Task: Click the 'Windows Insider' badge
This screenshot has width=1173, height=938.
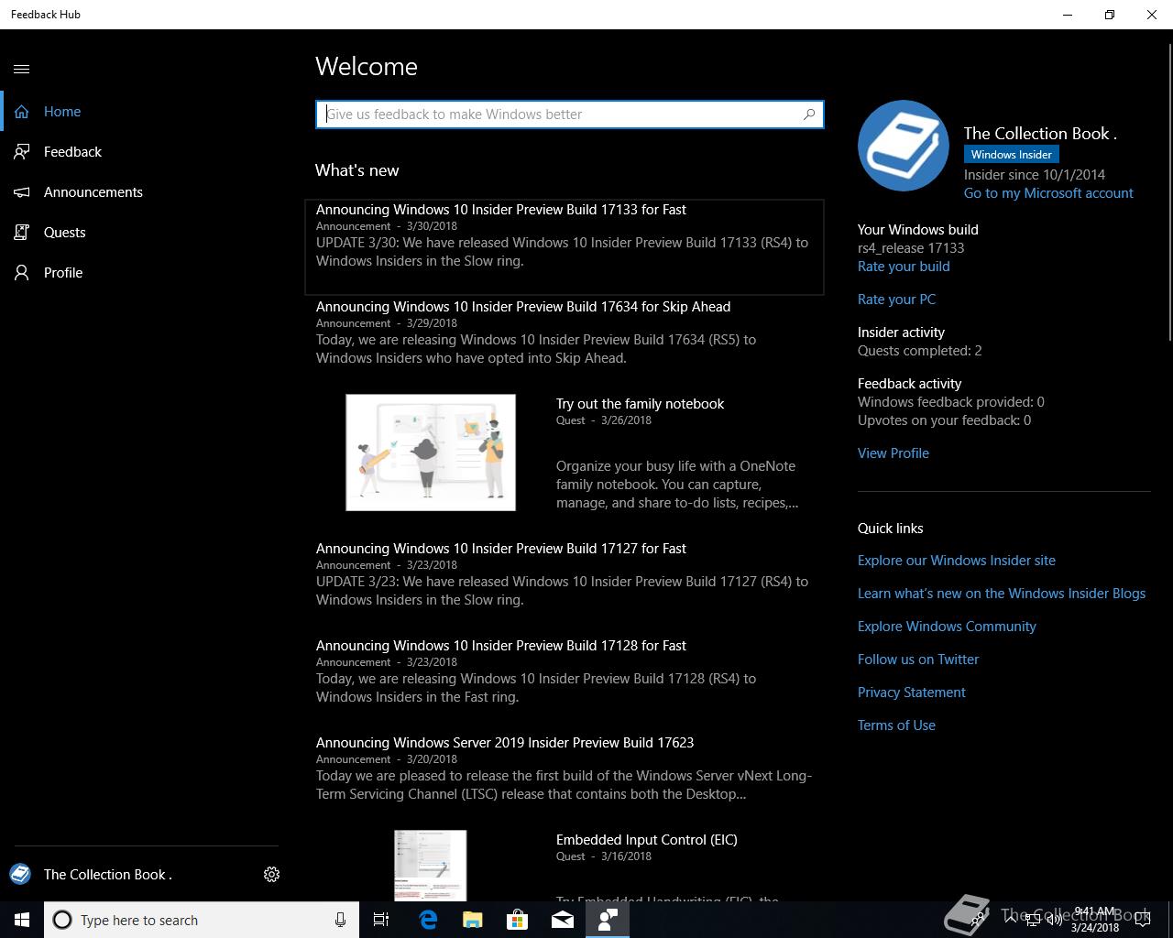Action: pos(1012,155)
